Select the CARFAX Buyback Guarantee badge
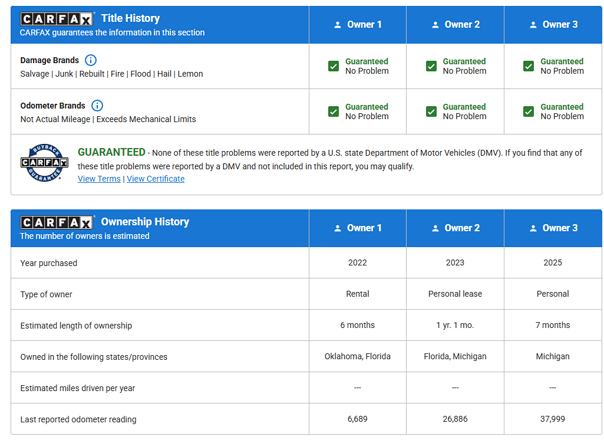The image size is (604, 443). pos(44,163)
